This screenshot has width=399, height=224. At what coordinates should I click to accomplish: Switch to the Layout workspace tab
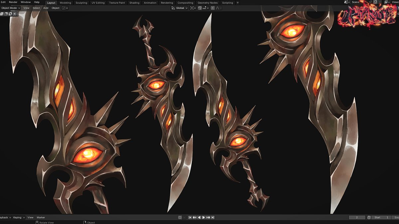click(51, 3)
